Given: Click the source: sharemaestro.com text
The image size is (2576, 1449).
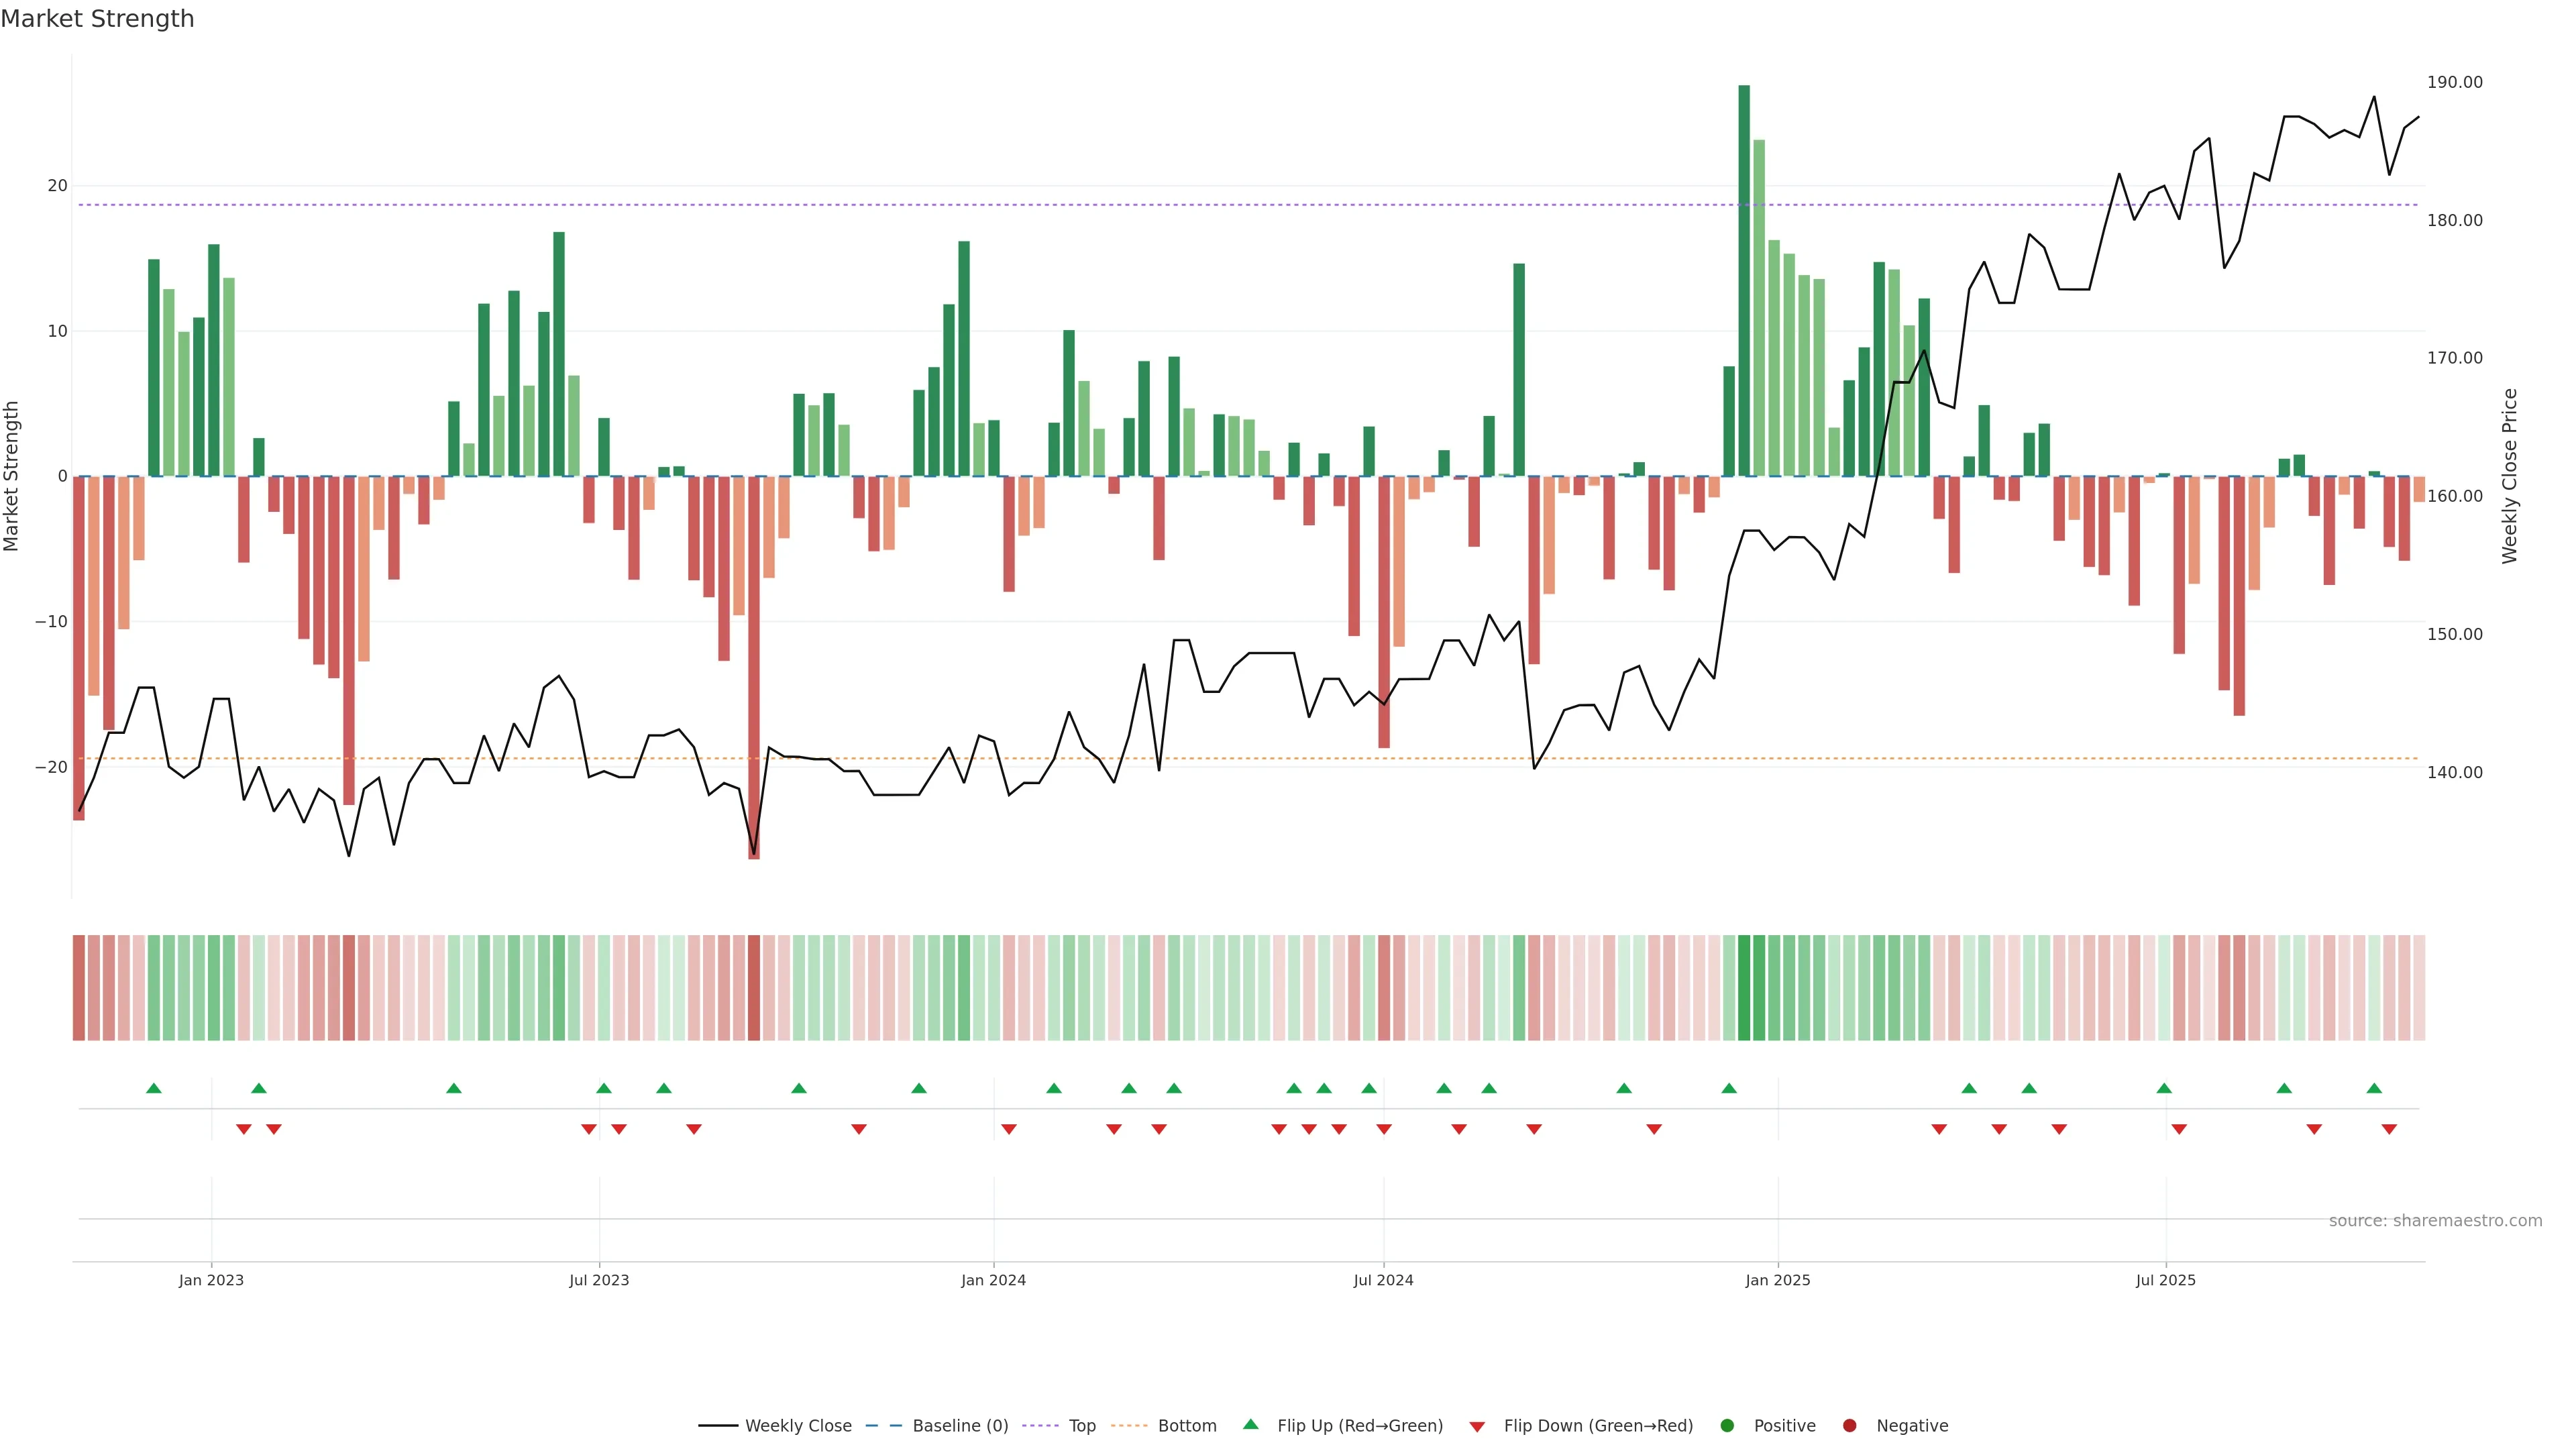Looking at the screenshot, I should [x=2435, y=1221].
